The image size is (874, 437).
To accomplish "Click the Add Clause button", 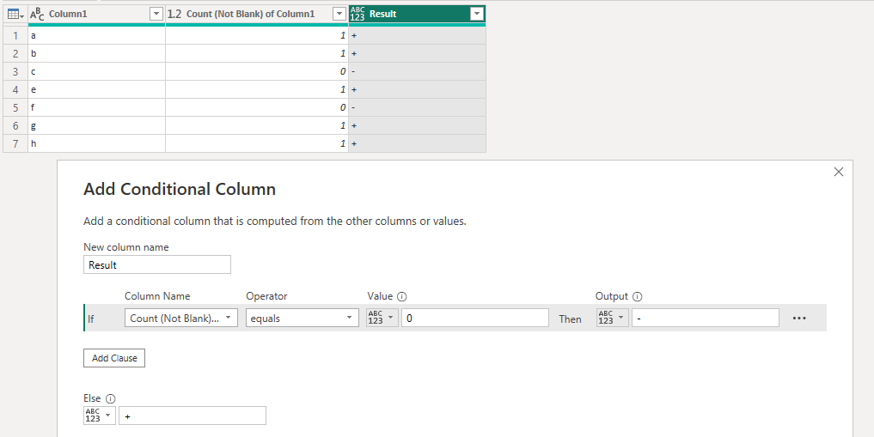I will click(x=114, y=358).
